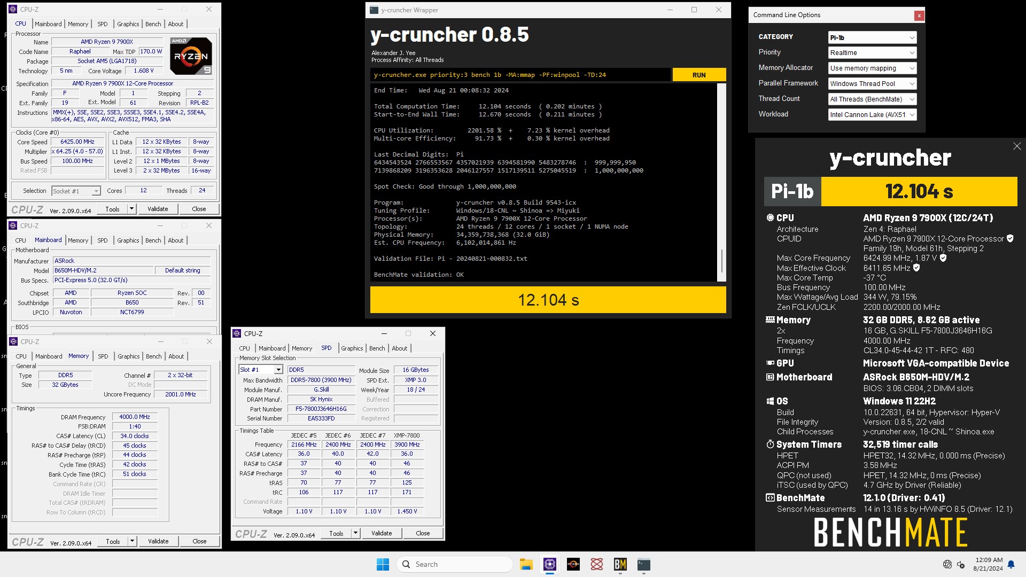Click the notification bell in system tray
The width and height of the screenshot is (1026, 577).
point(1011,564)
